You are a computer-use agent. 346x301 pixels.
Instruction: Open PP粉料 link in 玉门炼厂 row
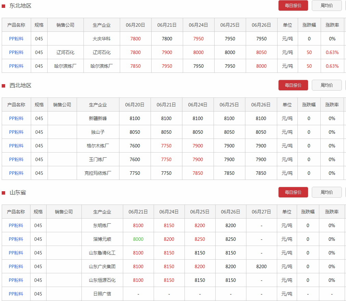coord(16,159)
